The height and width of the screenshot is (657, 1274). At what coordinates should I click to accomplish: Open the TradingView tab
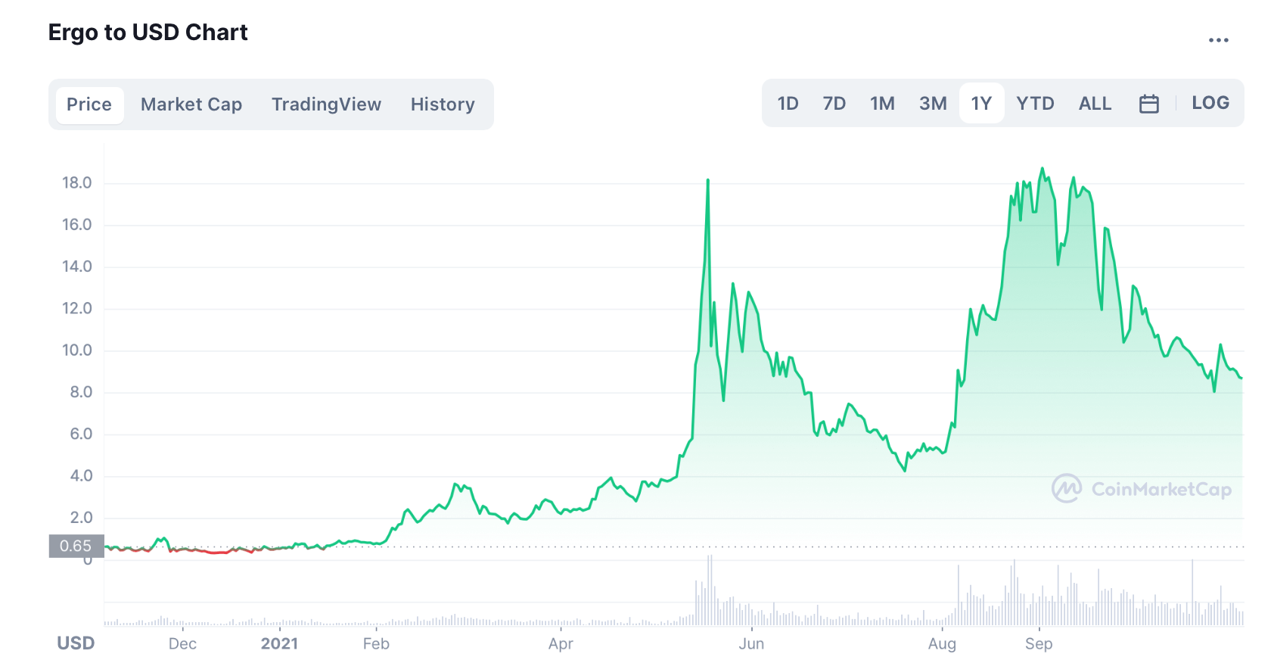pyautogui.click(x=326, y=104)
